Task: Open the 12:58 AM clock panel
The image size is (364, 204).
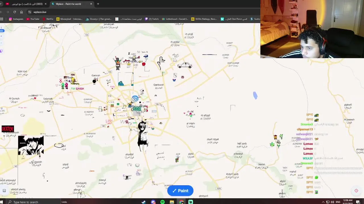Action: coord(348,202)
